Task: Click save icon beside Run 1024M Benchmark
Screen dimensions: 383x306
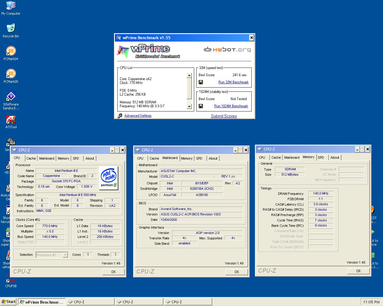Action: coord(201,106)
